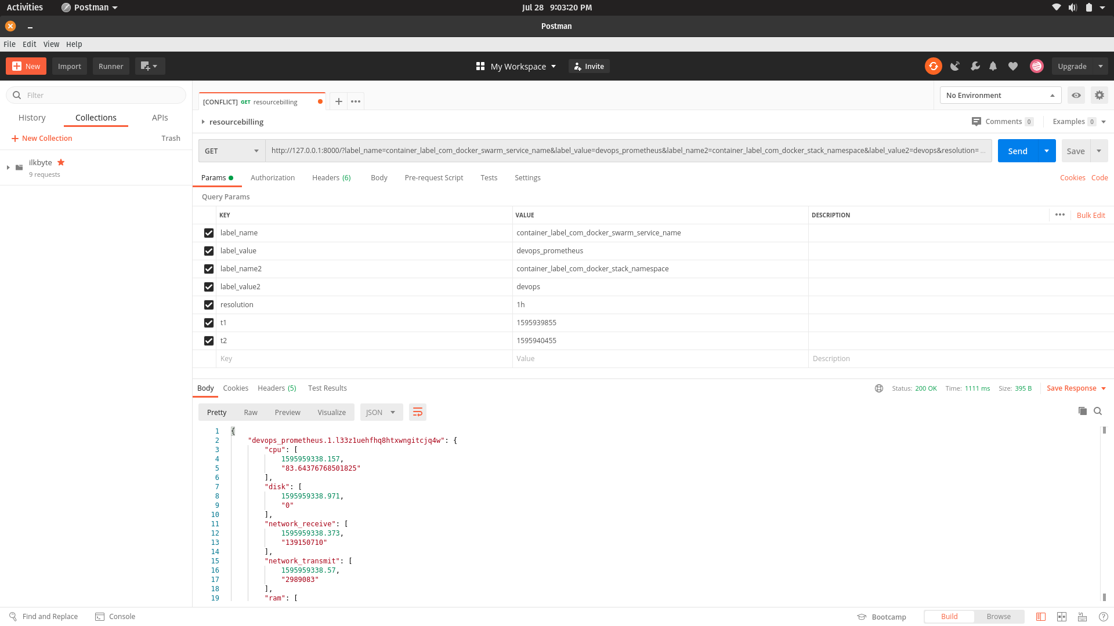The height and width of the screenshot is (626, 1114).
Task: Expand the ilkbyte collection
Action: point(8,168)
